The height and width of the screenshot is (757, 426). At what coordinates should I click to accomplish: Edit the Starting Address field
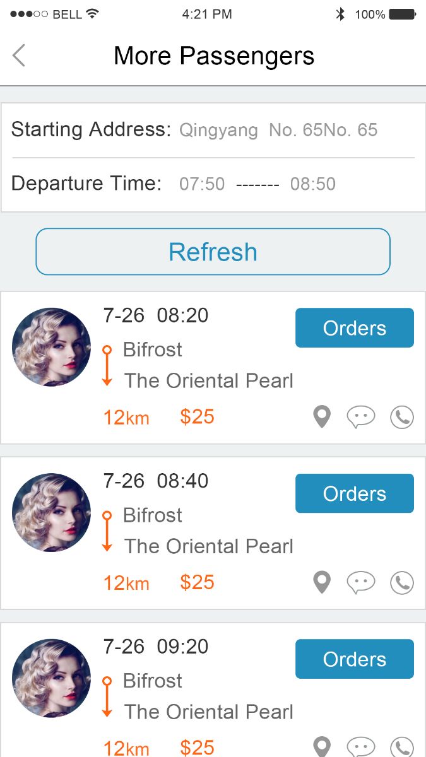tap(278, 131)
